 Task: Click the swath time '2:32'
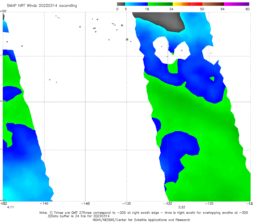point(182,207)
